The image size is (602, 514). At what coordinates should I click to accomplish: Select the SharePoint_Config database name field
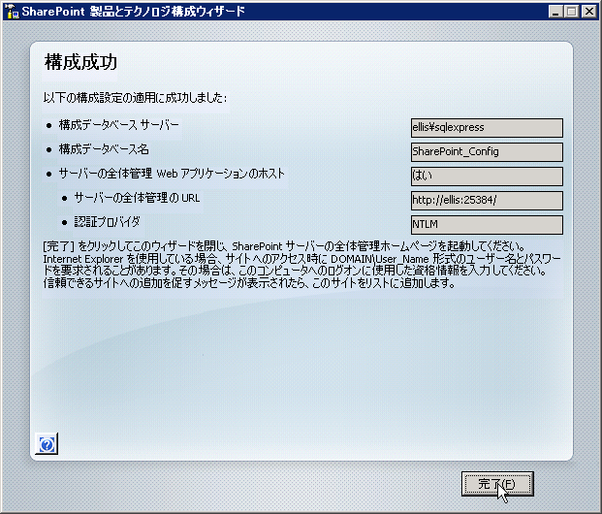click(x=487, y=151)
